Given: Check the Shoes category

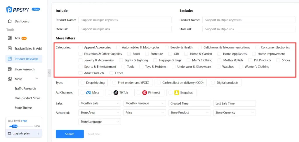Looking at the screenshot, I should [278, 60].
